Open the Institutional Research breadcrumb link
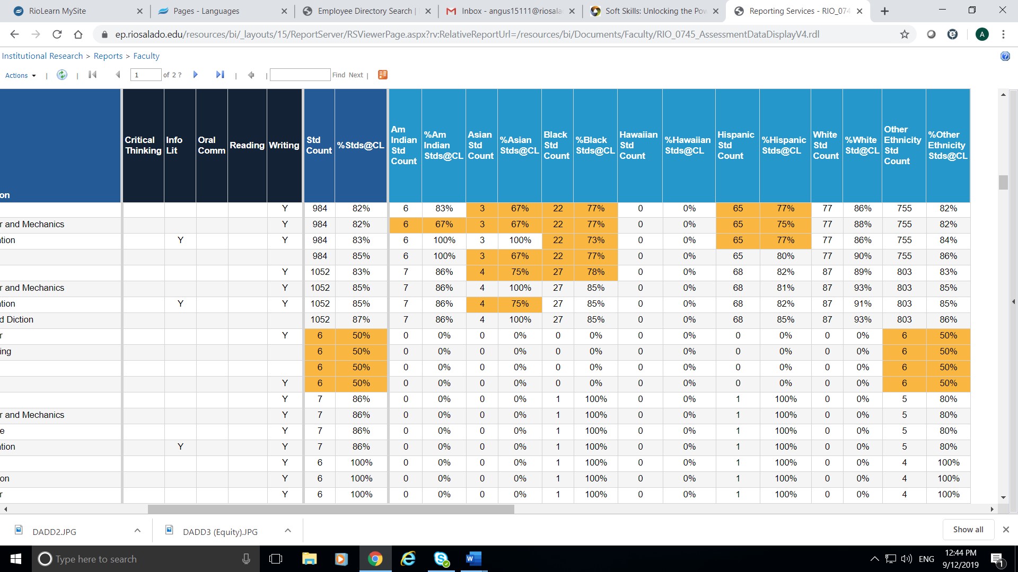1018x572 pixels. 42,56
